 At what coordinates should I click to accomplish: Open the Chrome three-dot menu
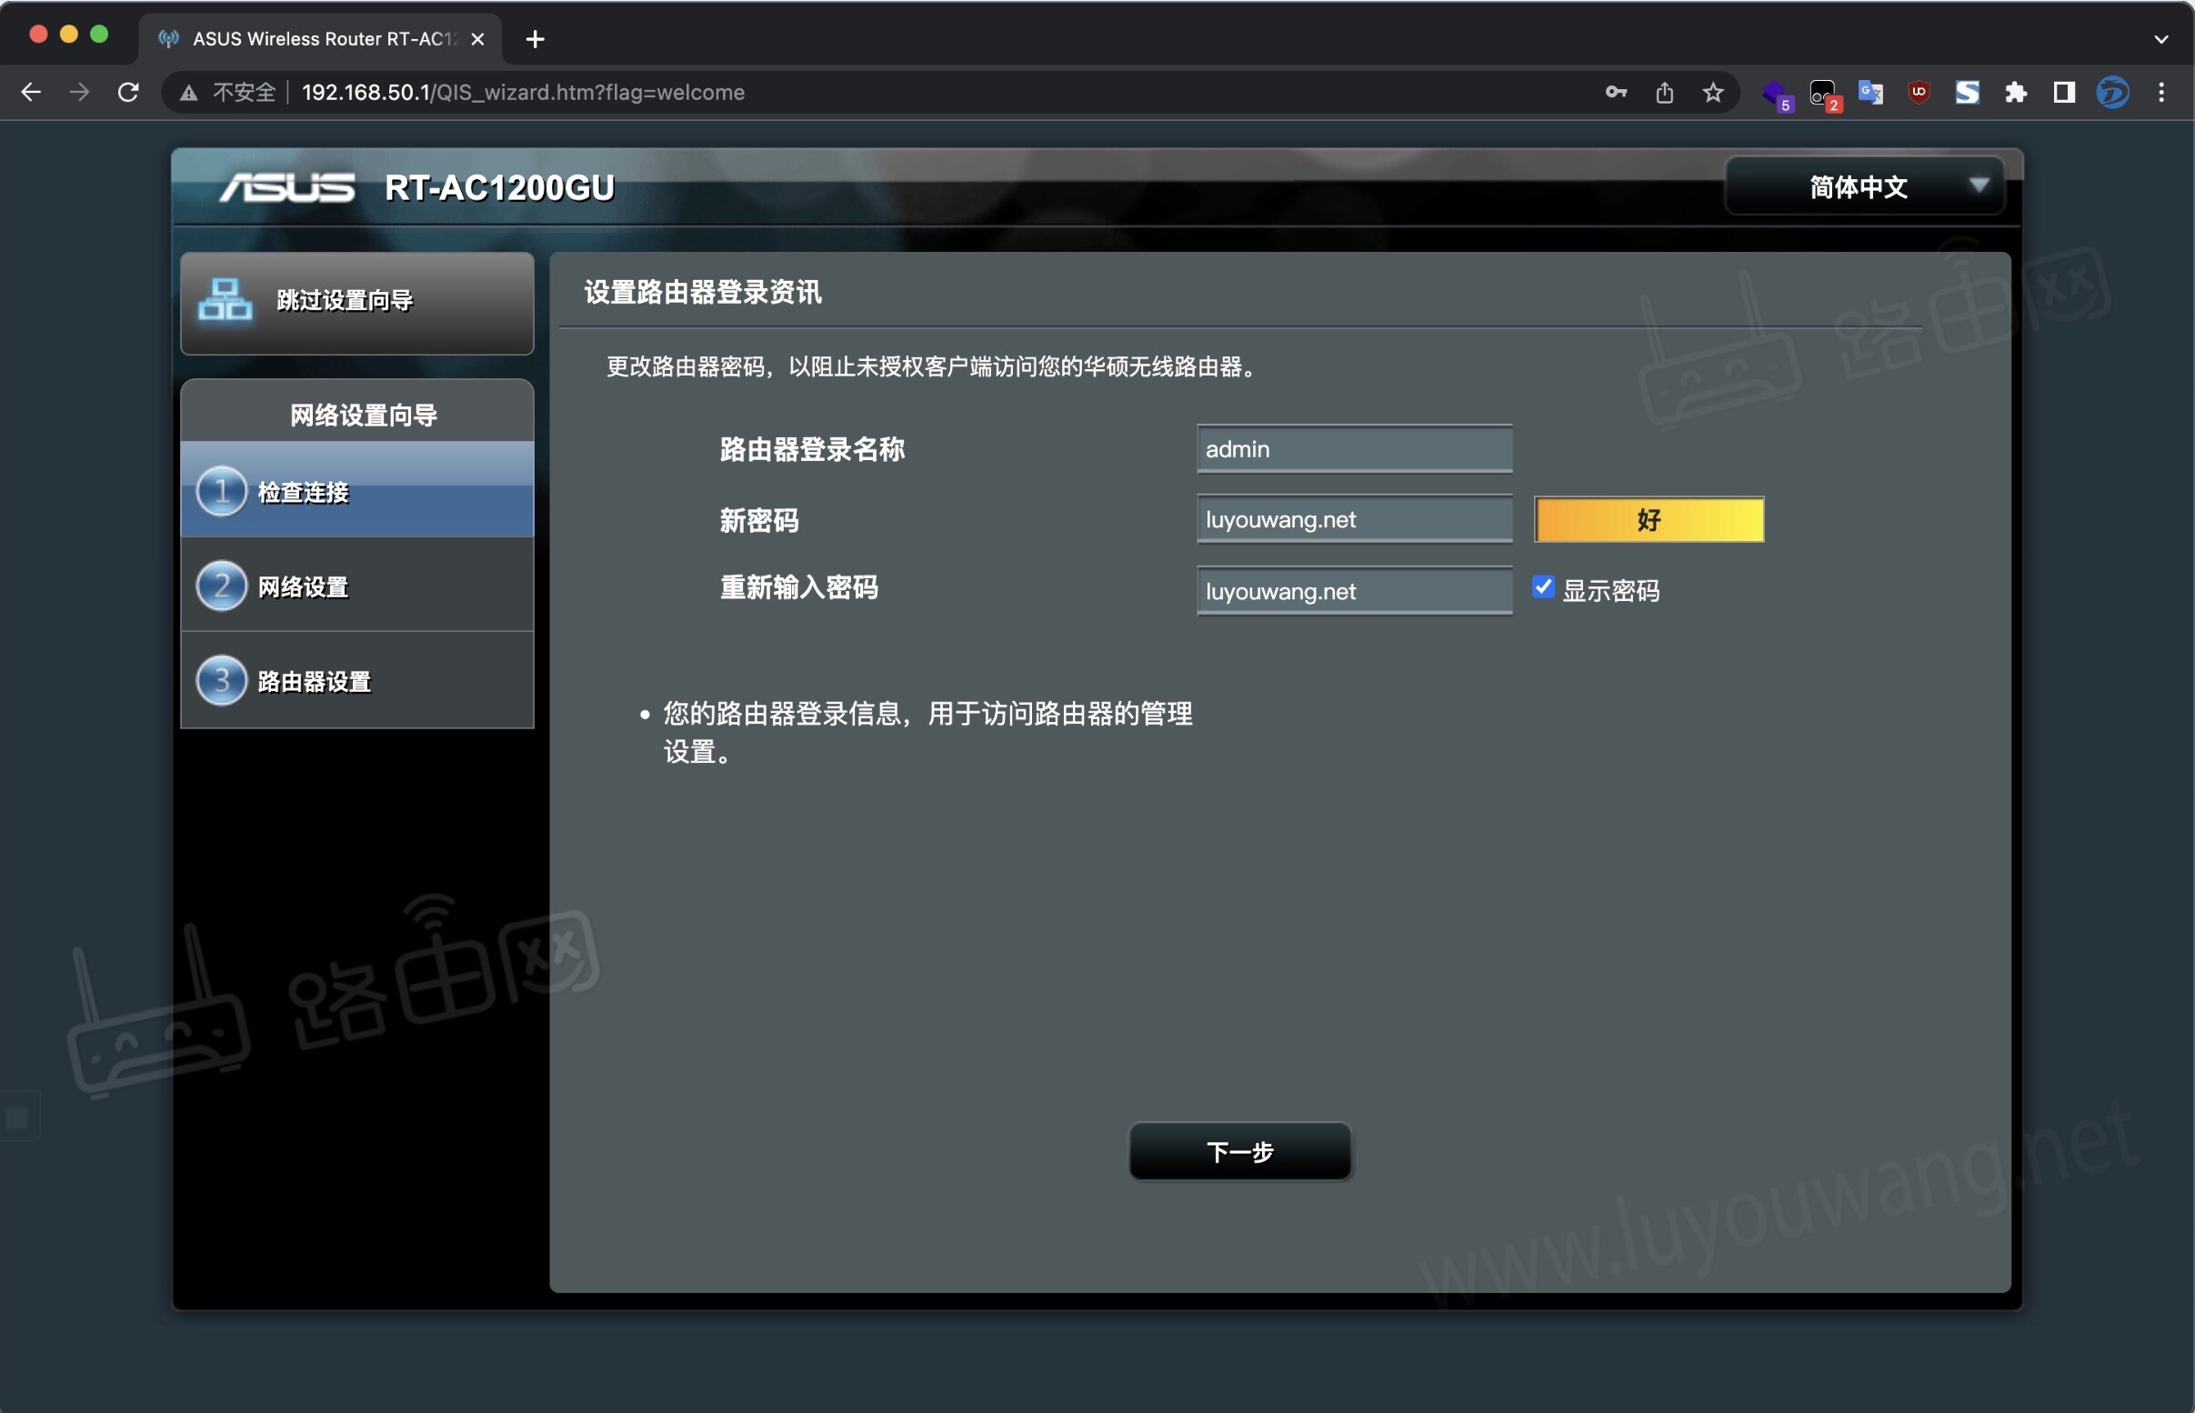click(2161, 93)
